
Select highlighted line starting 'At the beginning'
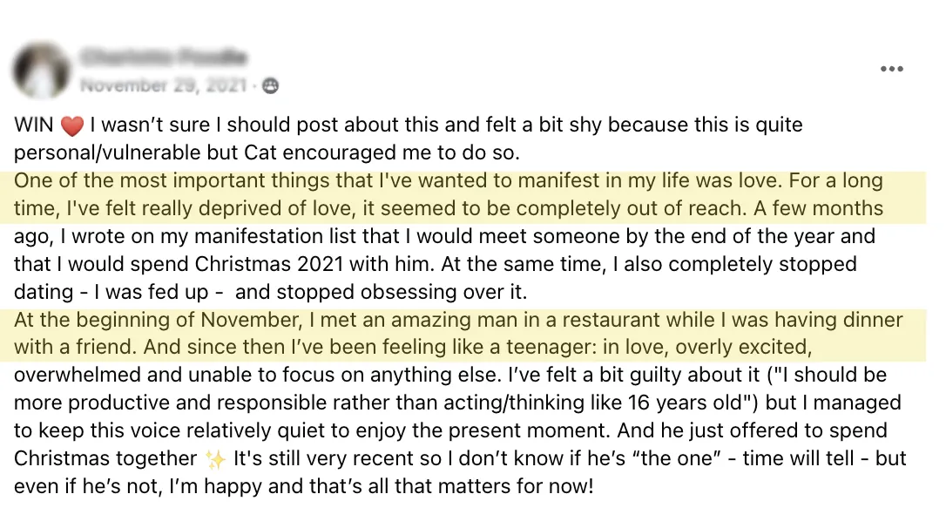[x=458, y=320]
